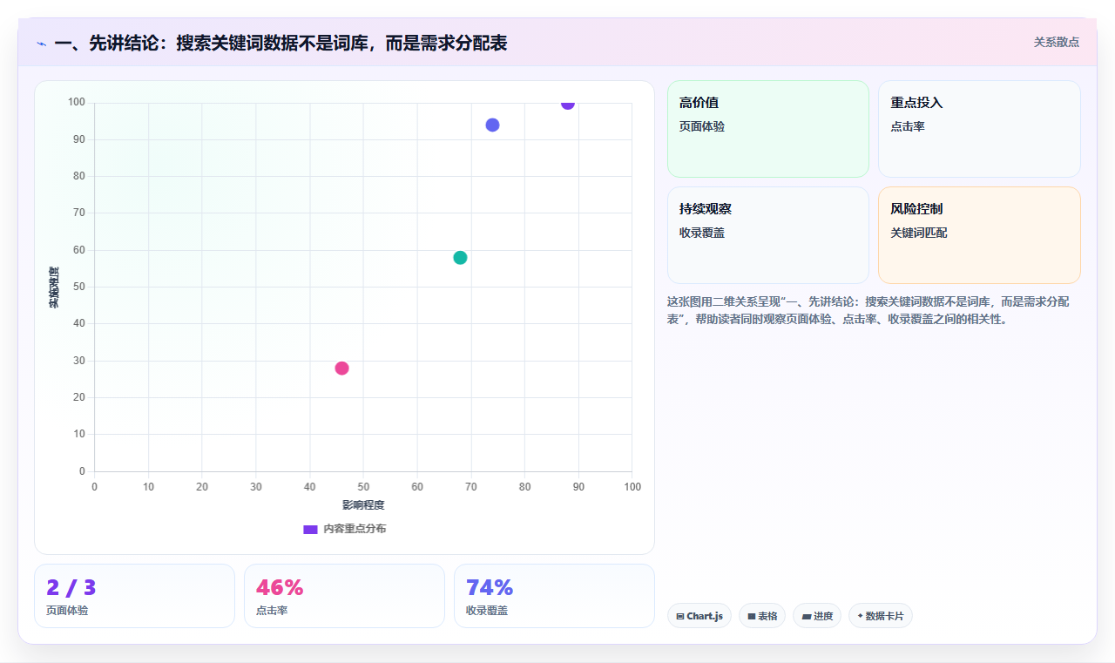Click the 74% value text
The width and height of the screenshot is (1115, 663).
coord(490,588)
